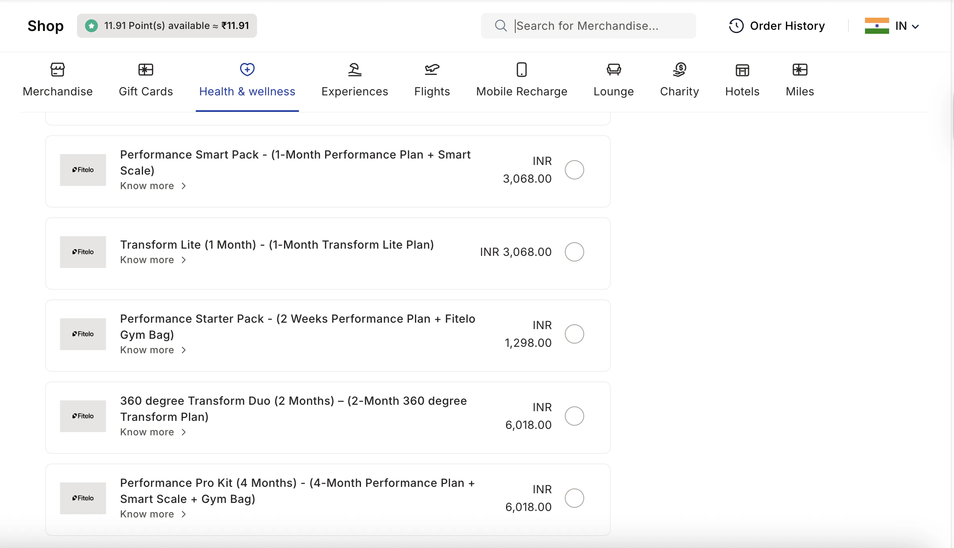
Task: Click the Flights airplane icon
Action: point(432,70)
